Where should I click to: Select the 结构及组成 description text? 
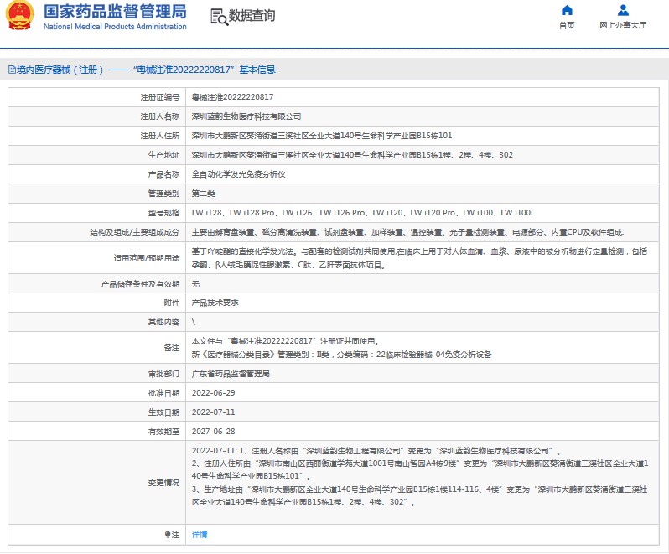point(407,232)
